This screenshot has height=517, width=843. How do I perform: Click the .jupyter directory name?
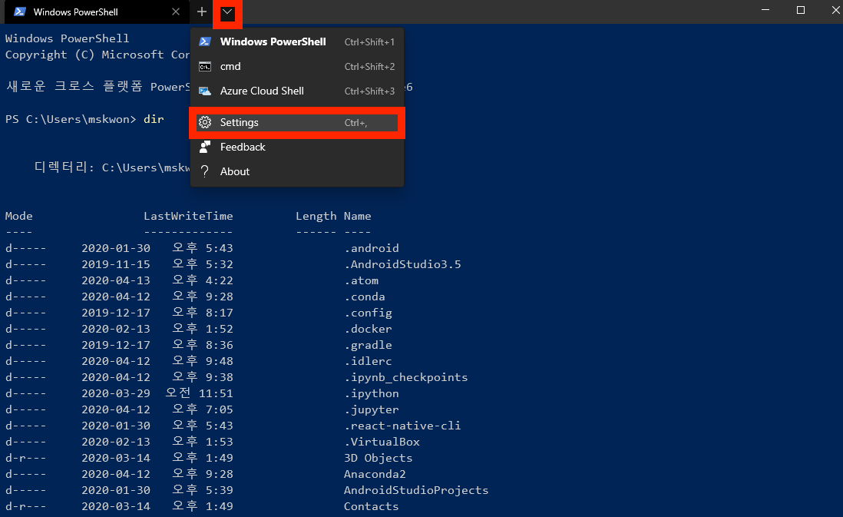pyautogui.click(x=372, y=410)
